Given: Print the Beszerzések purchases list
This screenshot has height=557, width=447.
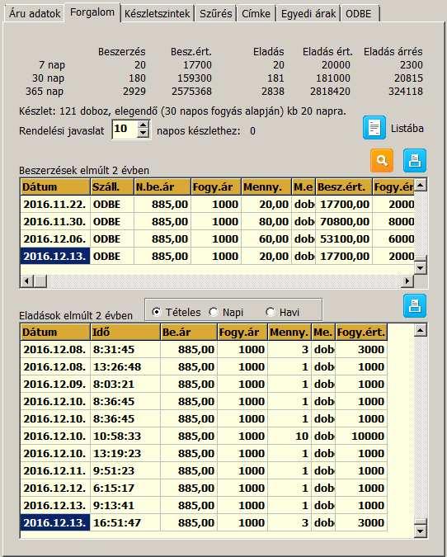Looking at the screenshot, I should tap(415, 161).
